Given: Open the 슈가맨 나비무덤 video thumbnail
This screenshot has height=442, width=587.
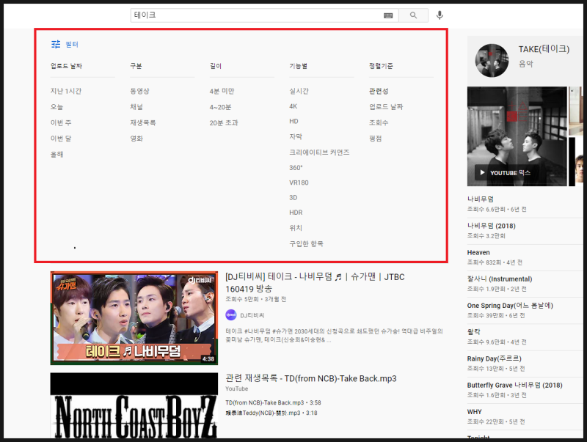Looking at the screenshot, I should [x=134, y=318].
